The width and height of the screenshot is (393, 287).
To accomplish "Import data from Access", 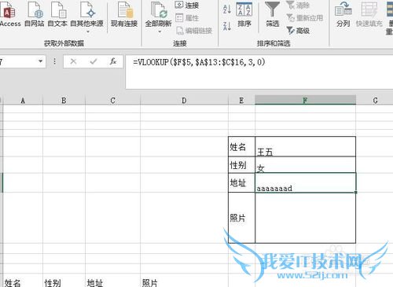I will pos(9,14).
